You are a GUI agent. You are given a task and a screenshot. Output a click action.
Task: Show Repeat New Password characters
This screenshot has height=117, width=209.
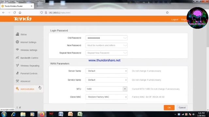point(125,53)
